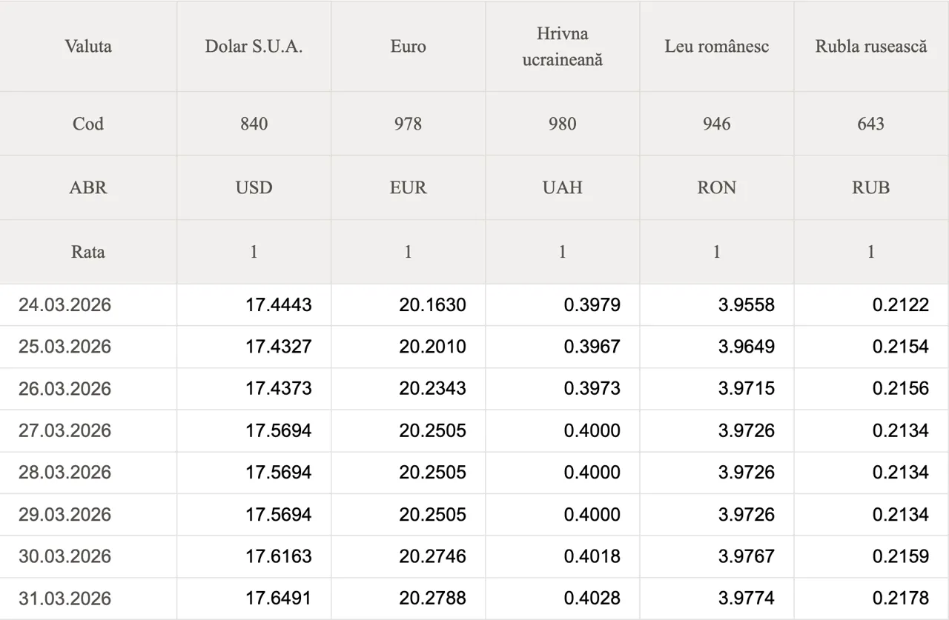This screenshot has height=620, width=949.
Task: Select the USD abbreviation cell
Action: click(254, 187)
